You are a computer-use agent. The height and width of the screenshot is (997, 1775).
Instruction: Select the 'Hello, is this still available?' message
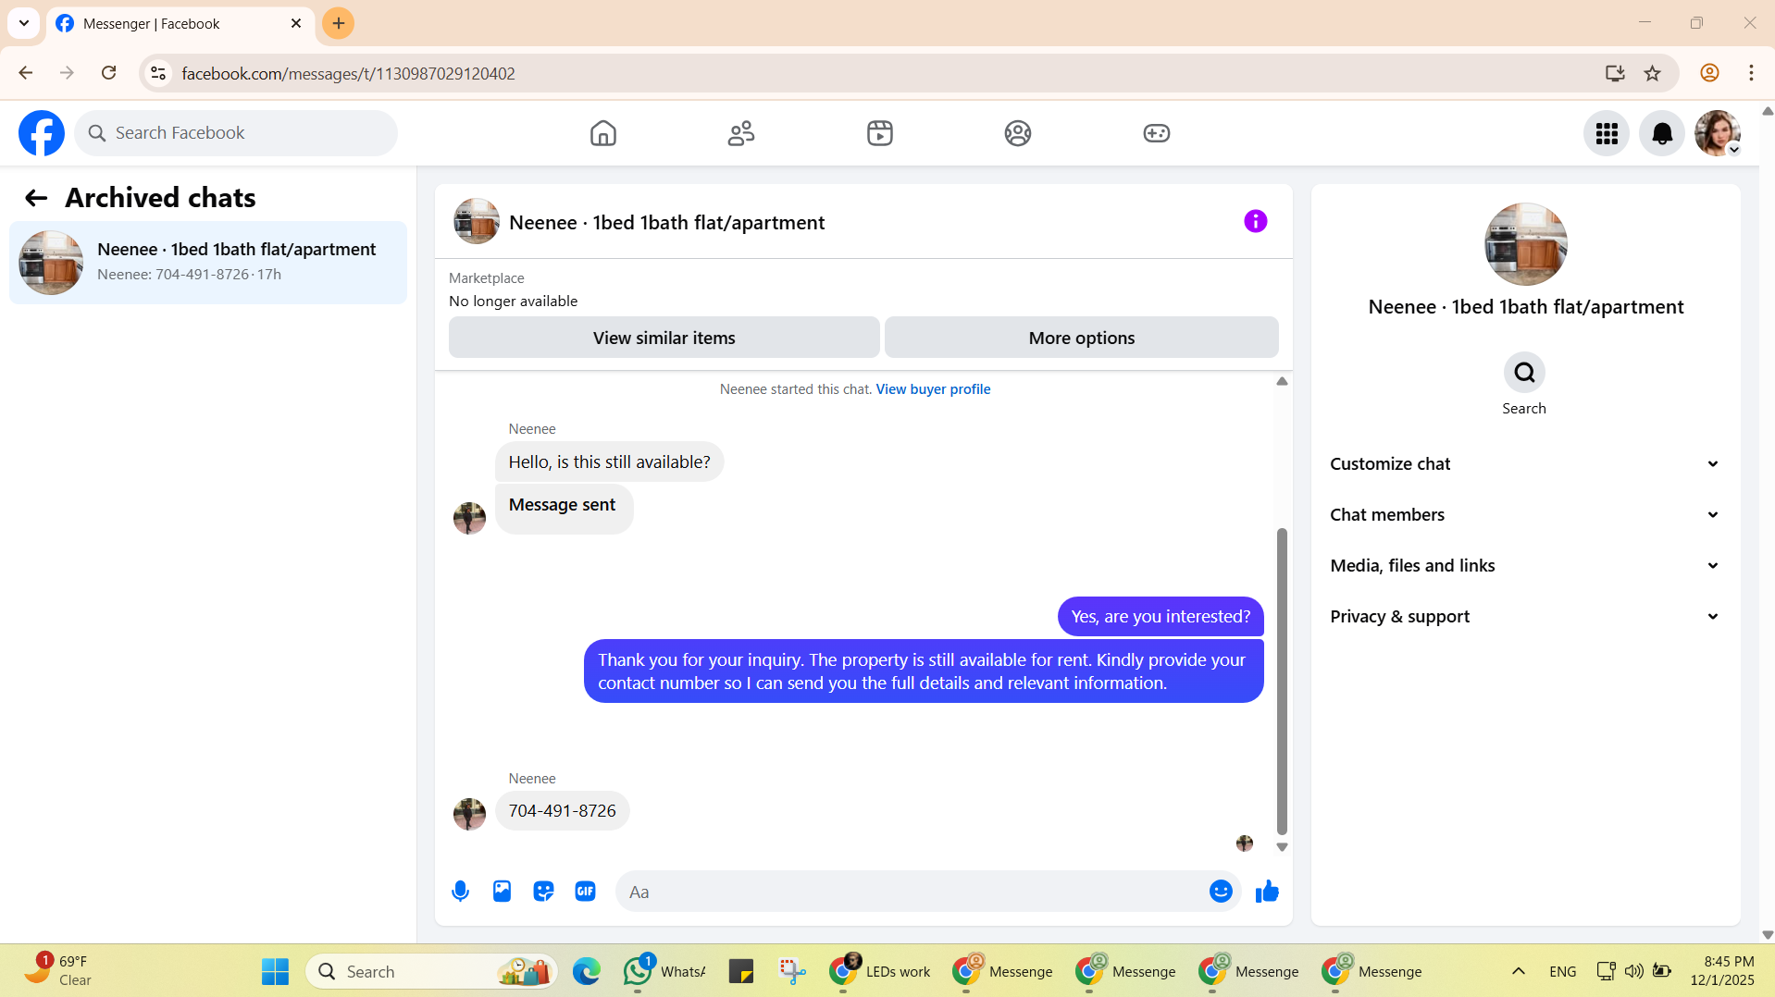pos(609,462)
